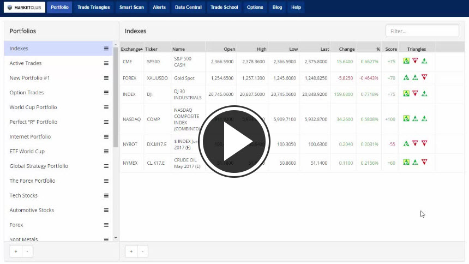Viewport: 469px width, 264px height.
Task: Click the menu icon beside Forex portfolio
Action: [x=106, y=225]
